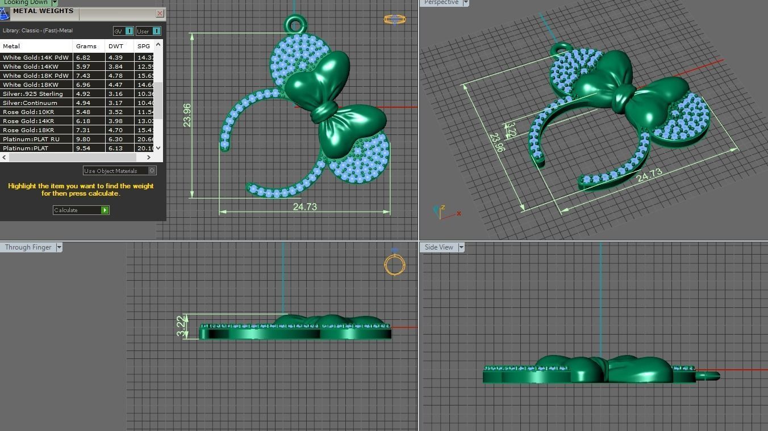Click the ring orientation icon in the Through Finger view

click(395, 264)
